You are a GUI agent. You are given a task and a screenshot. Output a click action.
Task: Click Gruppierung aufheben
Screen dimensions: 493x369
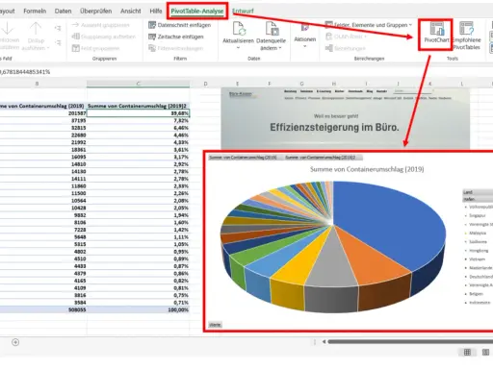coord(104,37)
